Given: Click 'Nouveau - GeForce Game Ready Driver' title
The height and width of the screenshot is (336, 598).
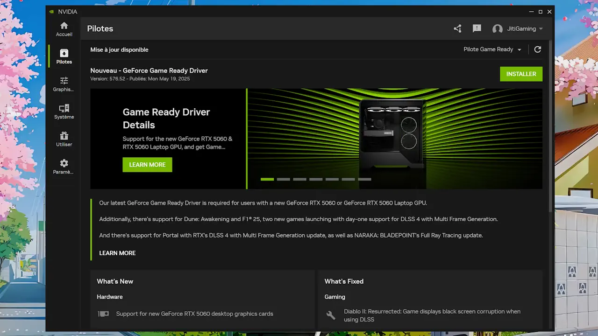Looking at the screenshot, I should (149, 70).
